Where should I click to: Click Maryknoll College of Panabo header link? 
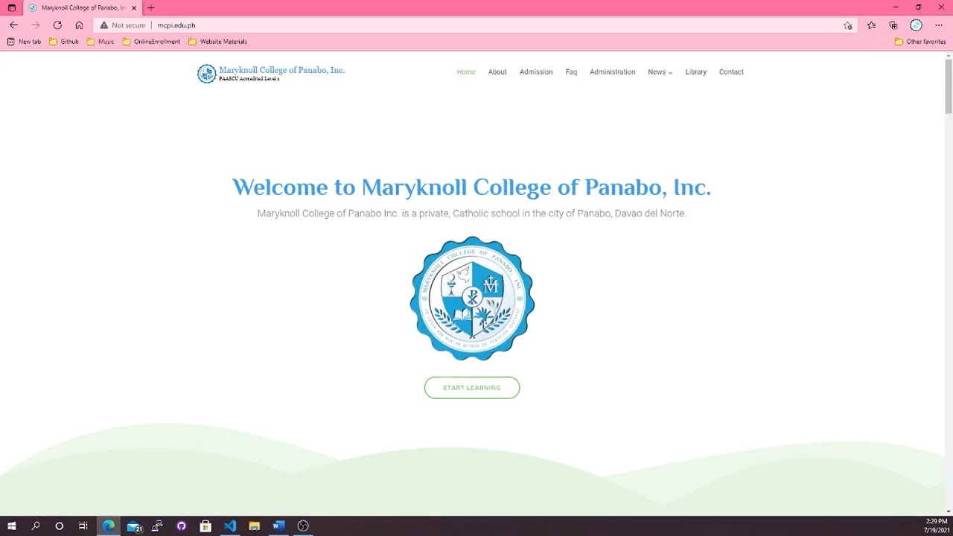coord(281,70)
